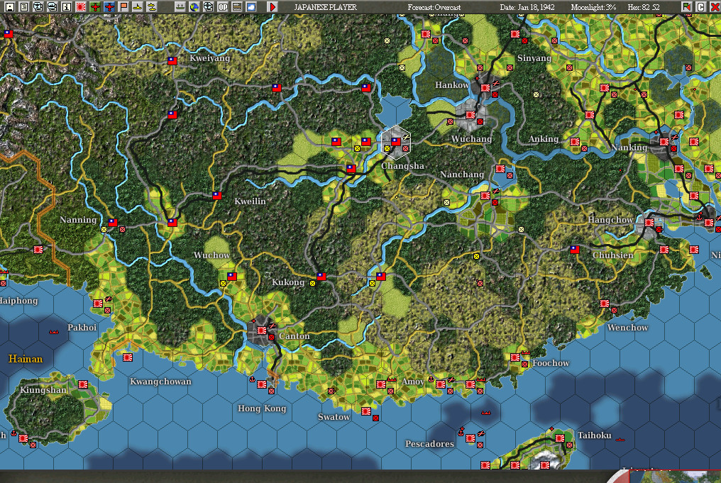Select the Japanese unit at Pescadores
721x483 pixels.
pos(470,438)
